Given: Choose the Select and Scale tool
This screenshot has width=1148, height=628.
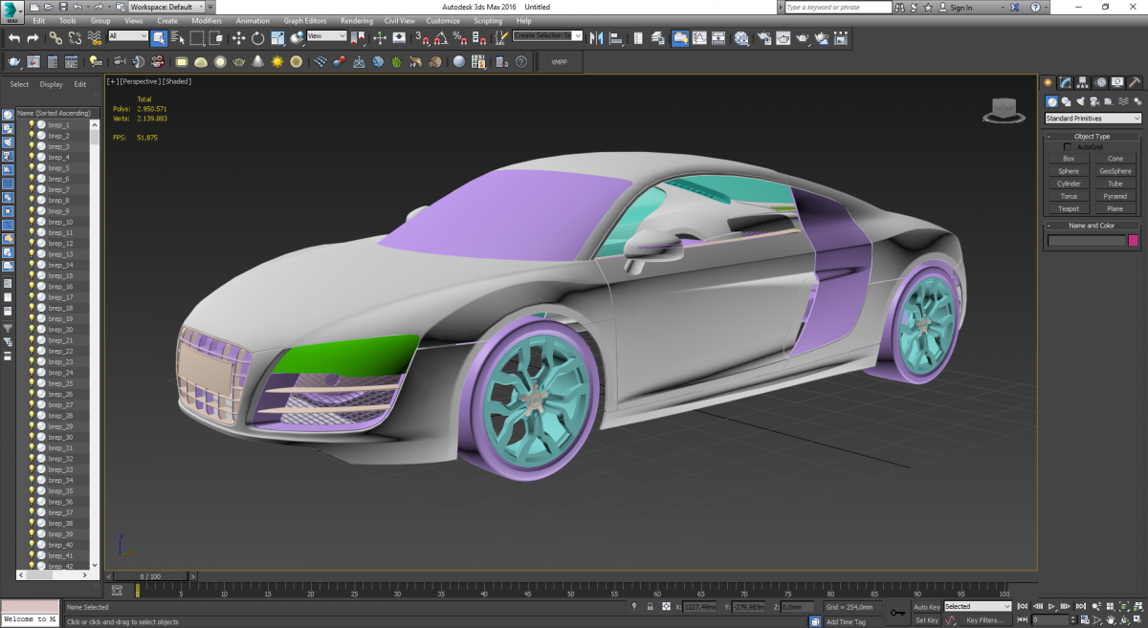Looking at the screenshot, I should tap(277, 38).
